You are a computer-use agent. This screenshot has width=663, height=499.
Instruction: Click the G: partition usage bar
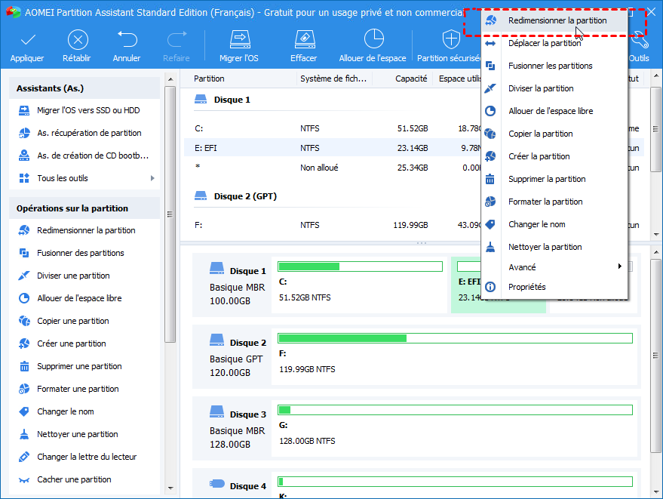(x=455, y=410)
